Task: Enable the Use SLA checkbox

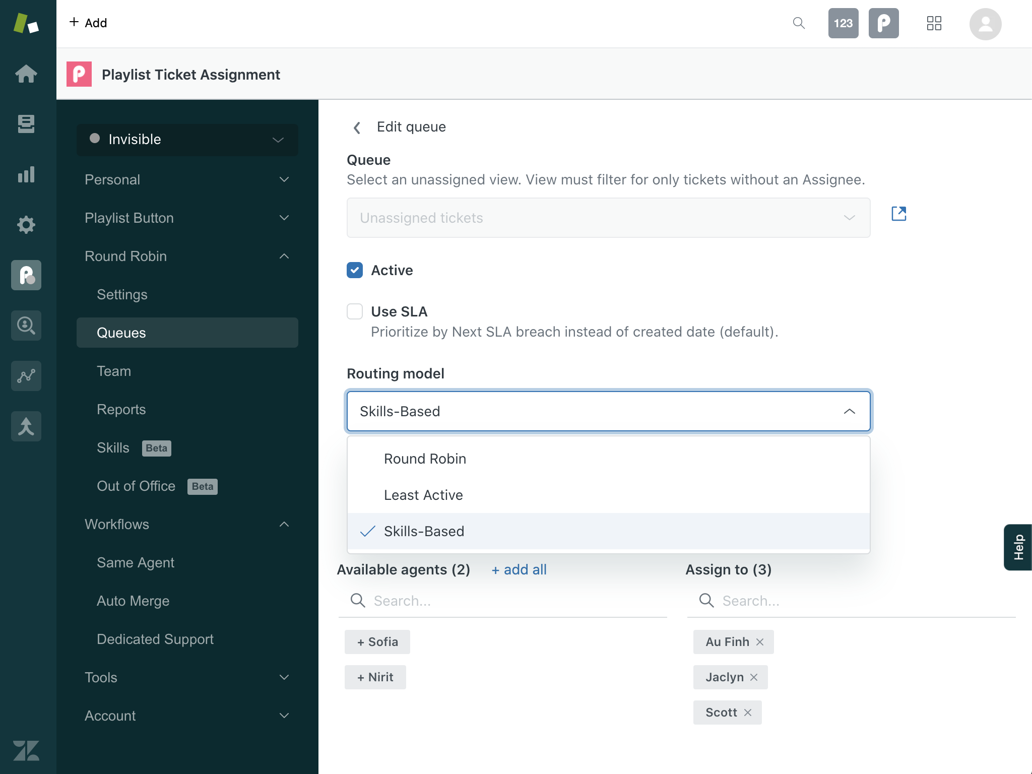Action: point(355,311)
